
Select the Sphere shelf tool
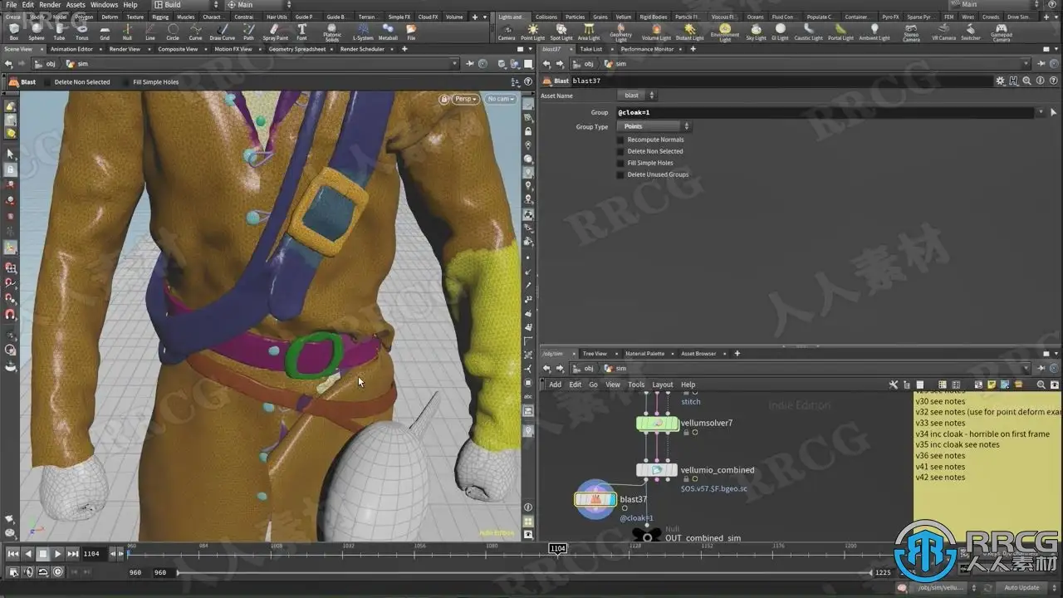37,32
